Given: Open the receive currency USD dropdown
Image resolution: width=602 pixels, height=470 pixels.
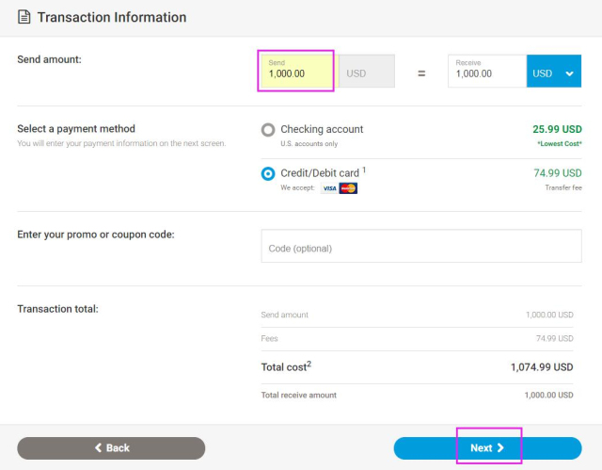Looking at the screenshot, I should [554, 73].
